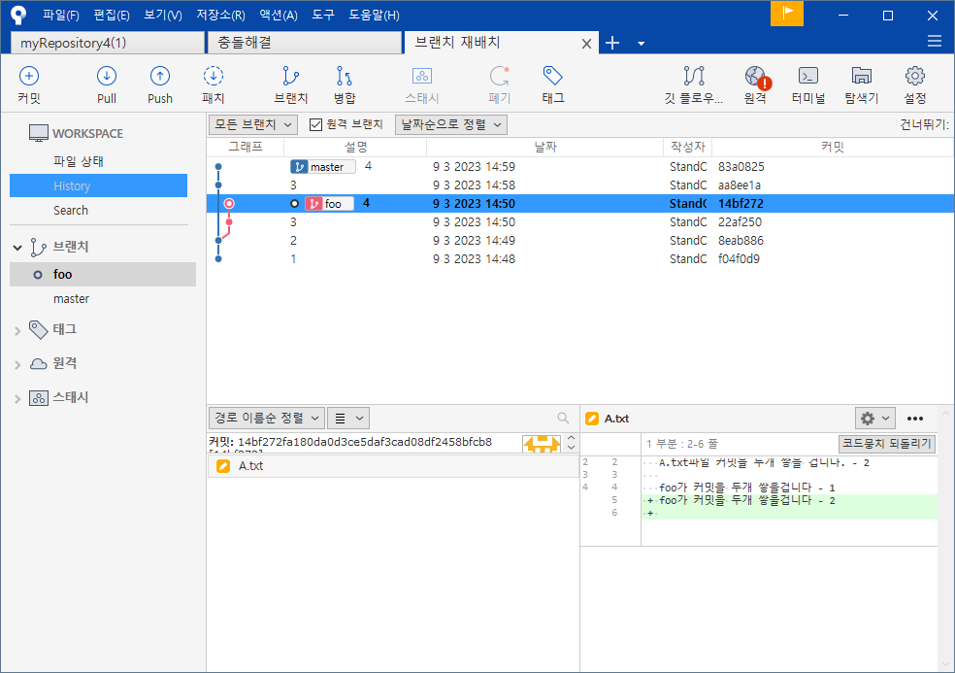Click the Pull toolbar icon
Image resolution: width=955 pixels, height=673 pixels.
click(x=107, y=76)
